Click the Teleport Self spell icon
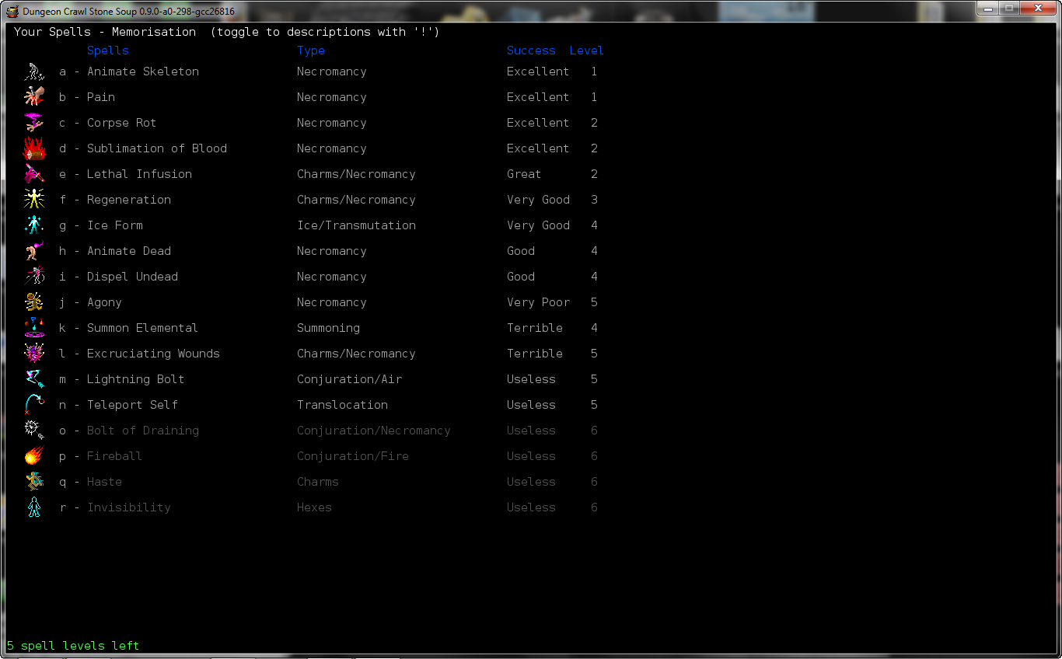1062x659 pixels. 34,405
